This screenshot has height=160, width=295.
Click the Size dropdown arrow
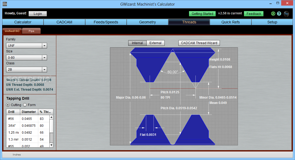(x=44, y=58)
